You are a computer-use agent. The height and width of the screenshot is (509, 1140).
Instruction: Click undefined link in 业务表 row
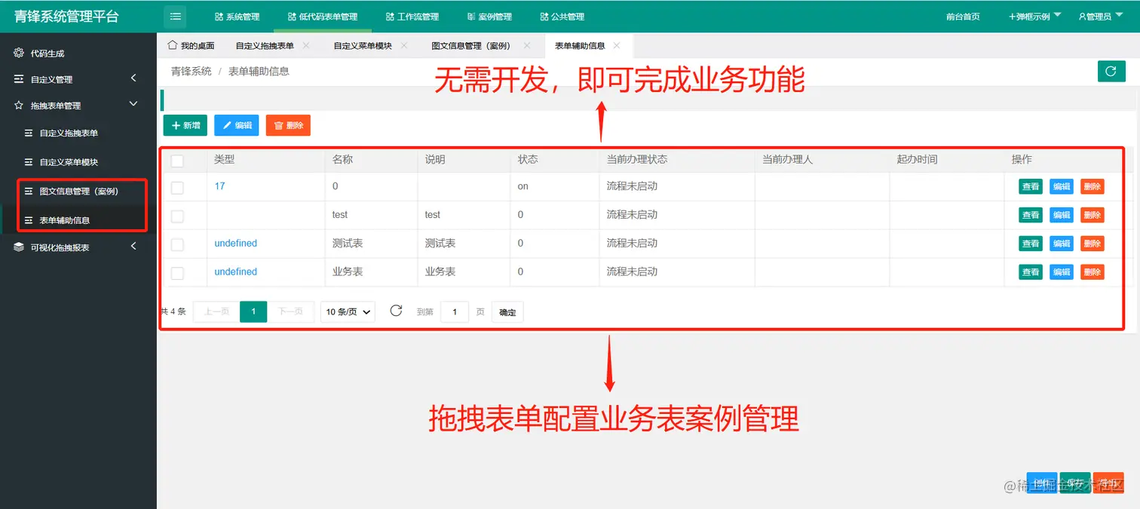point(235,271)
